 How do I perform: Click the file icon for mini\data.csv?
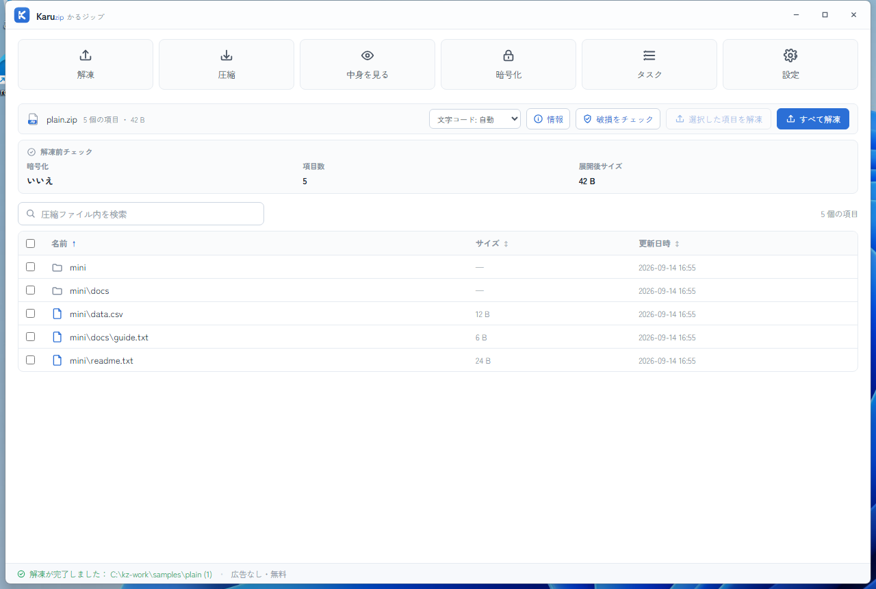(57, 314)
